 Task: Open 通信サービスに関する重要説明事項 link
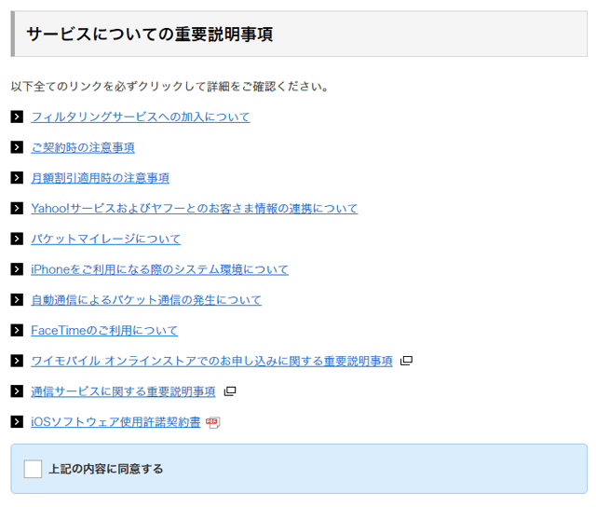point(123,391)
